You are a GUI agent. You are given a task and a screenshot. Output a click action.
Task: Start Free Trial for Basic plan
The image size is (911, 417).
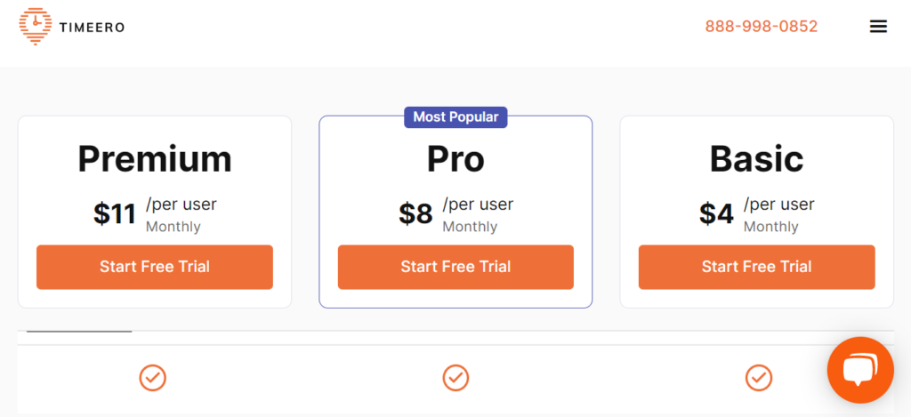click(756, 267)
